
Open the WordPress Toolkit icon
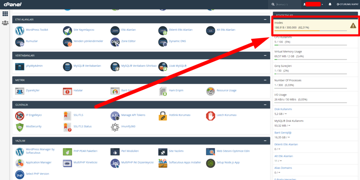point(20,31)
